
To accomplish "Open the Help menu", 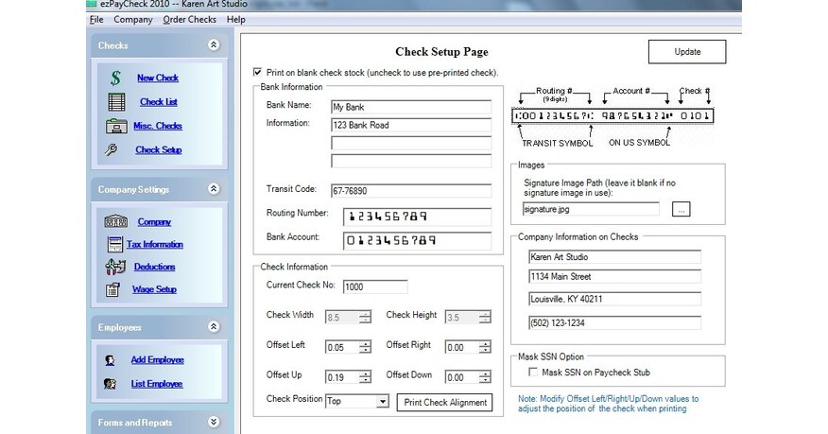I will click(x=236, y=20).
